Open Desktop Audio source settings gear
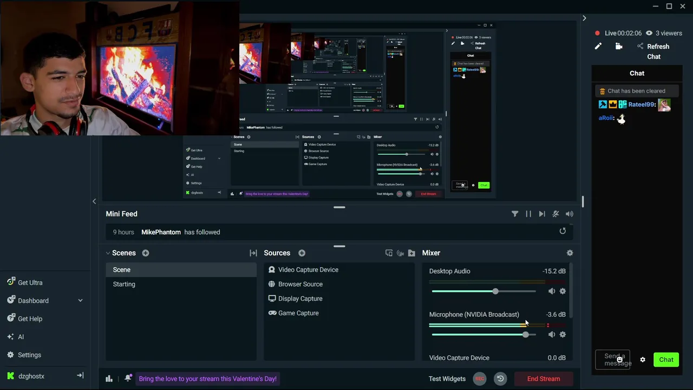The image size is (693, 390). tap(563, 291)
